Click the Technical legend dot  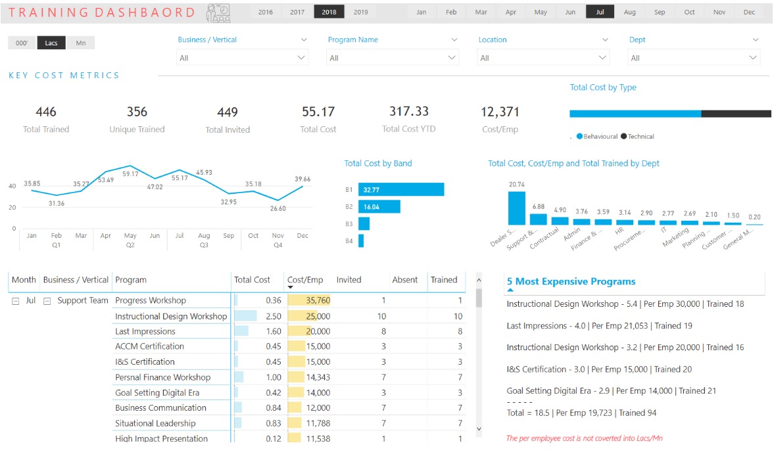pos(624,136)
